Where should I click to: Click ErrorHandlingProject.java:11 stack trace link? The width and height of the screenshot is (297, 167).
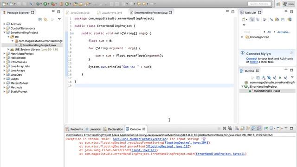220,154
